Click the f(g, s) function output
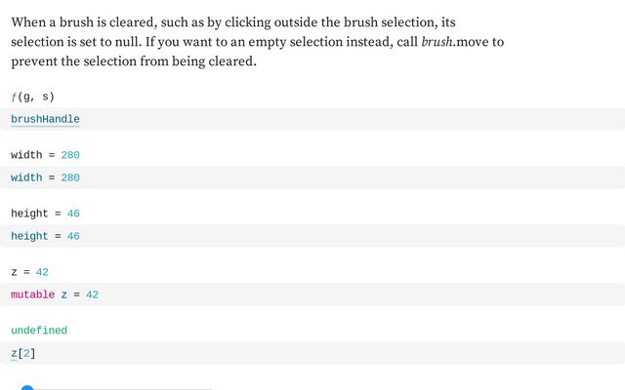 click(32, 97)
